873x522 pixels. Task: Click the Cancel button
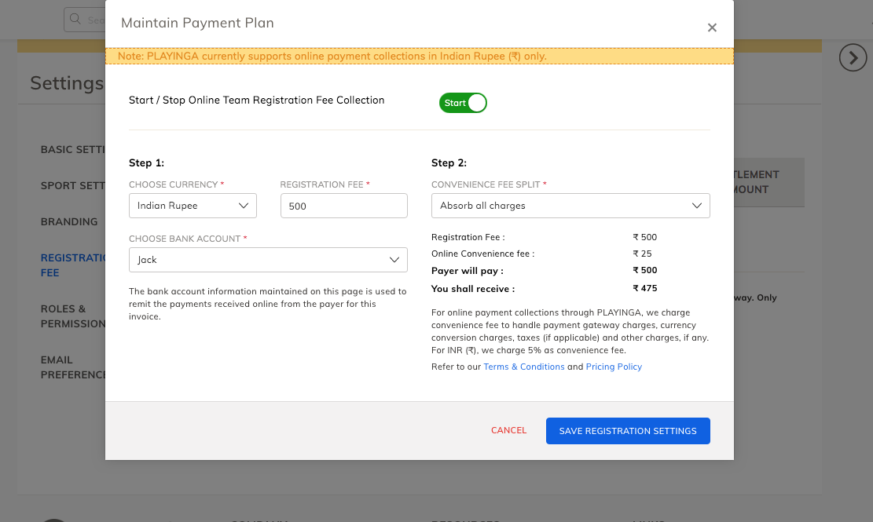tap(508, 430)
